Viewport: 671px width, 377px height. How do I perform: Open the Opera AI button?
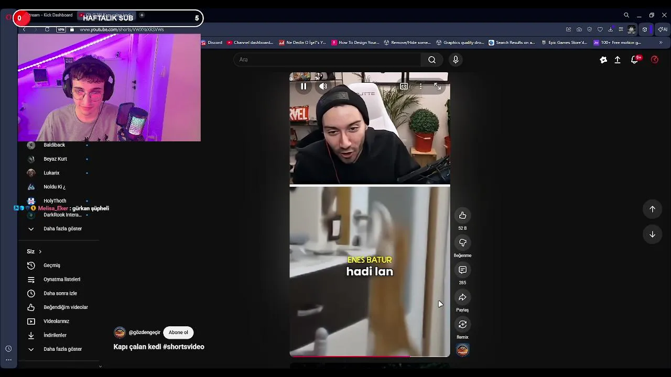click(x=663, y=29)
